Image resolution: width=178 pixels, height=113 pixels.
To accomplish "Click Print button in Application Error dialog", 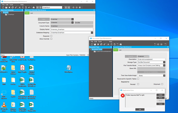I will (x=160, y=98).
